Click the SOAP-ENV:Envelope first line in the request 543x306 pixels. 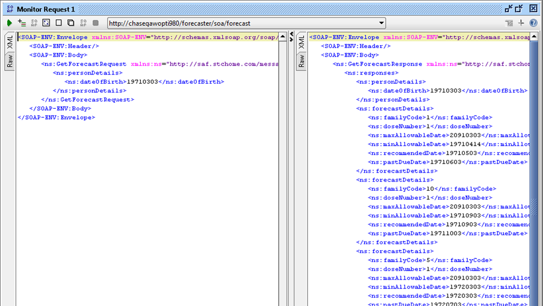click(x=148, y=37)
